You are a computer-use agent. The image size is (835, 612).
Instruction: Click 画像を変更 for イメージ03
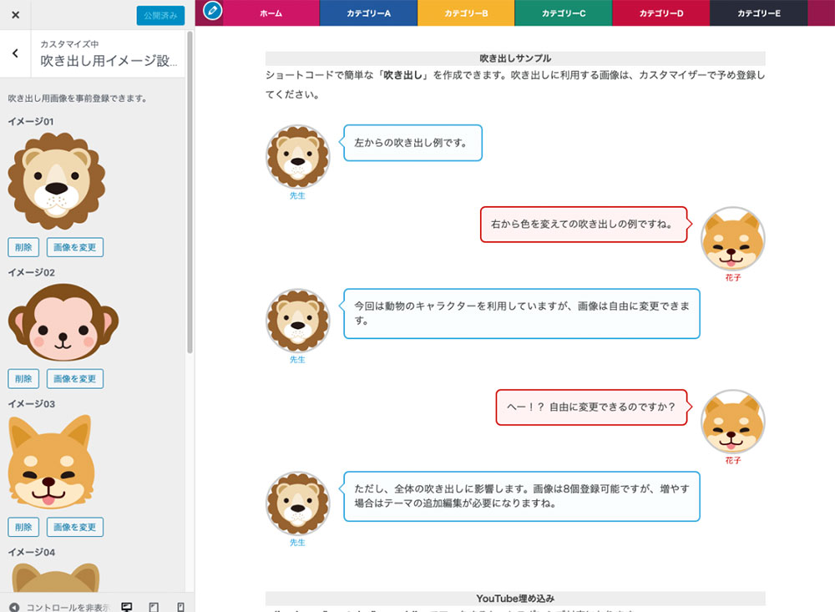pyautogui.click(x=75, y=527)
